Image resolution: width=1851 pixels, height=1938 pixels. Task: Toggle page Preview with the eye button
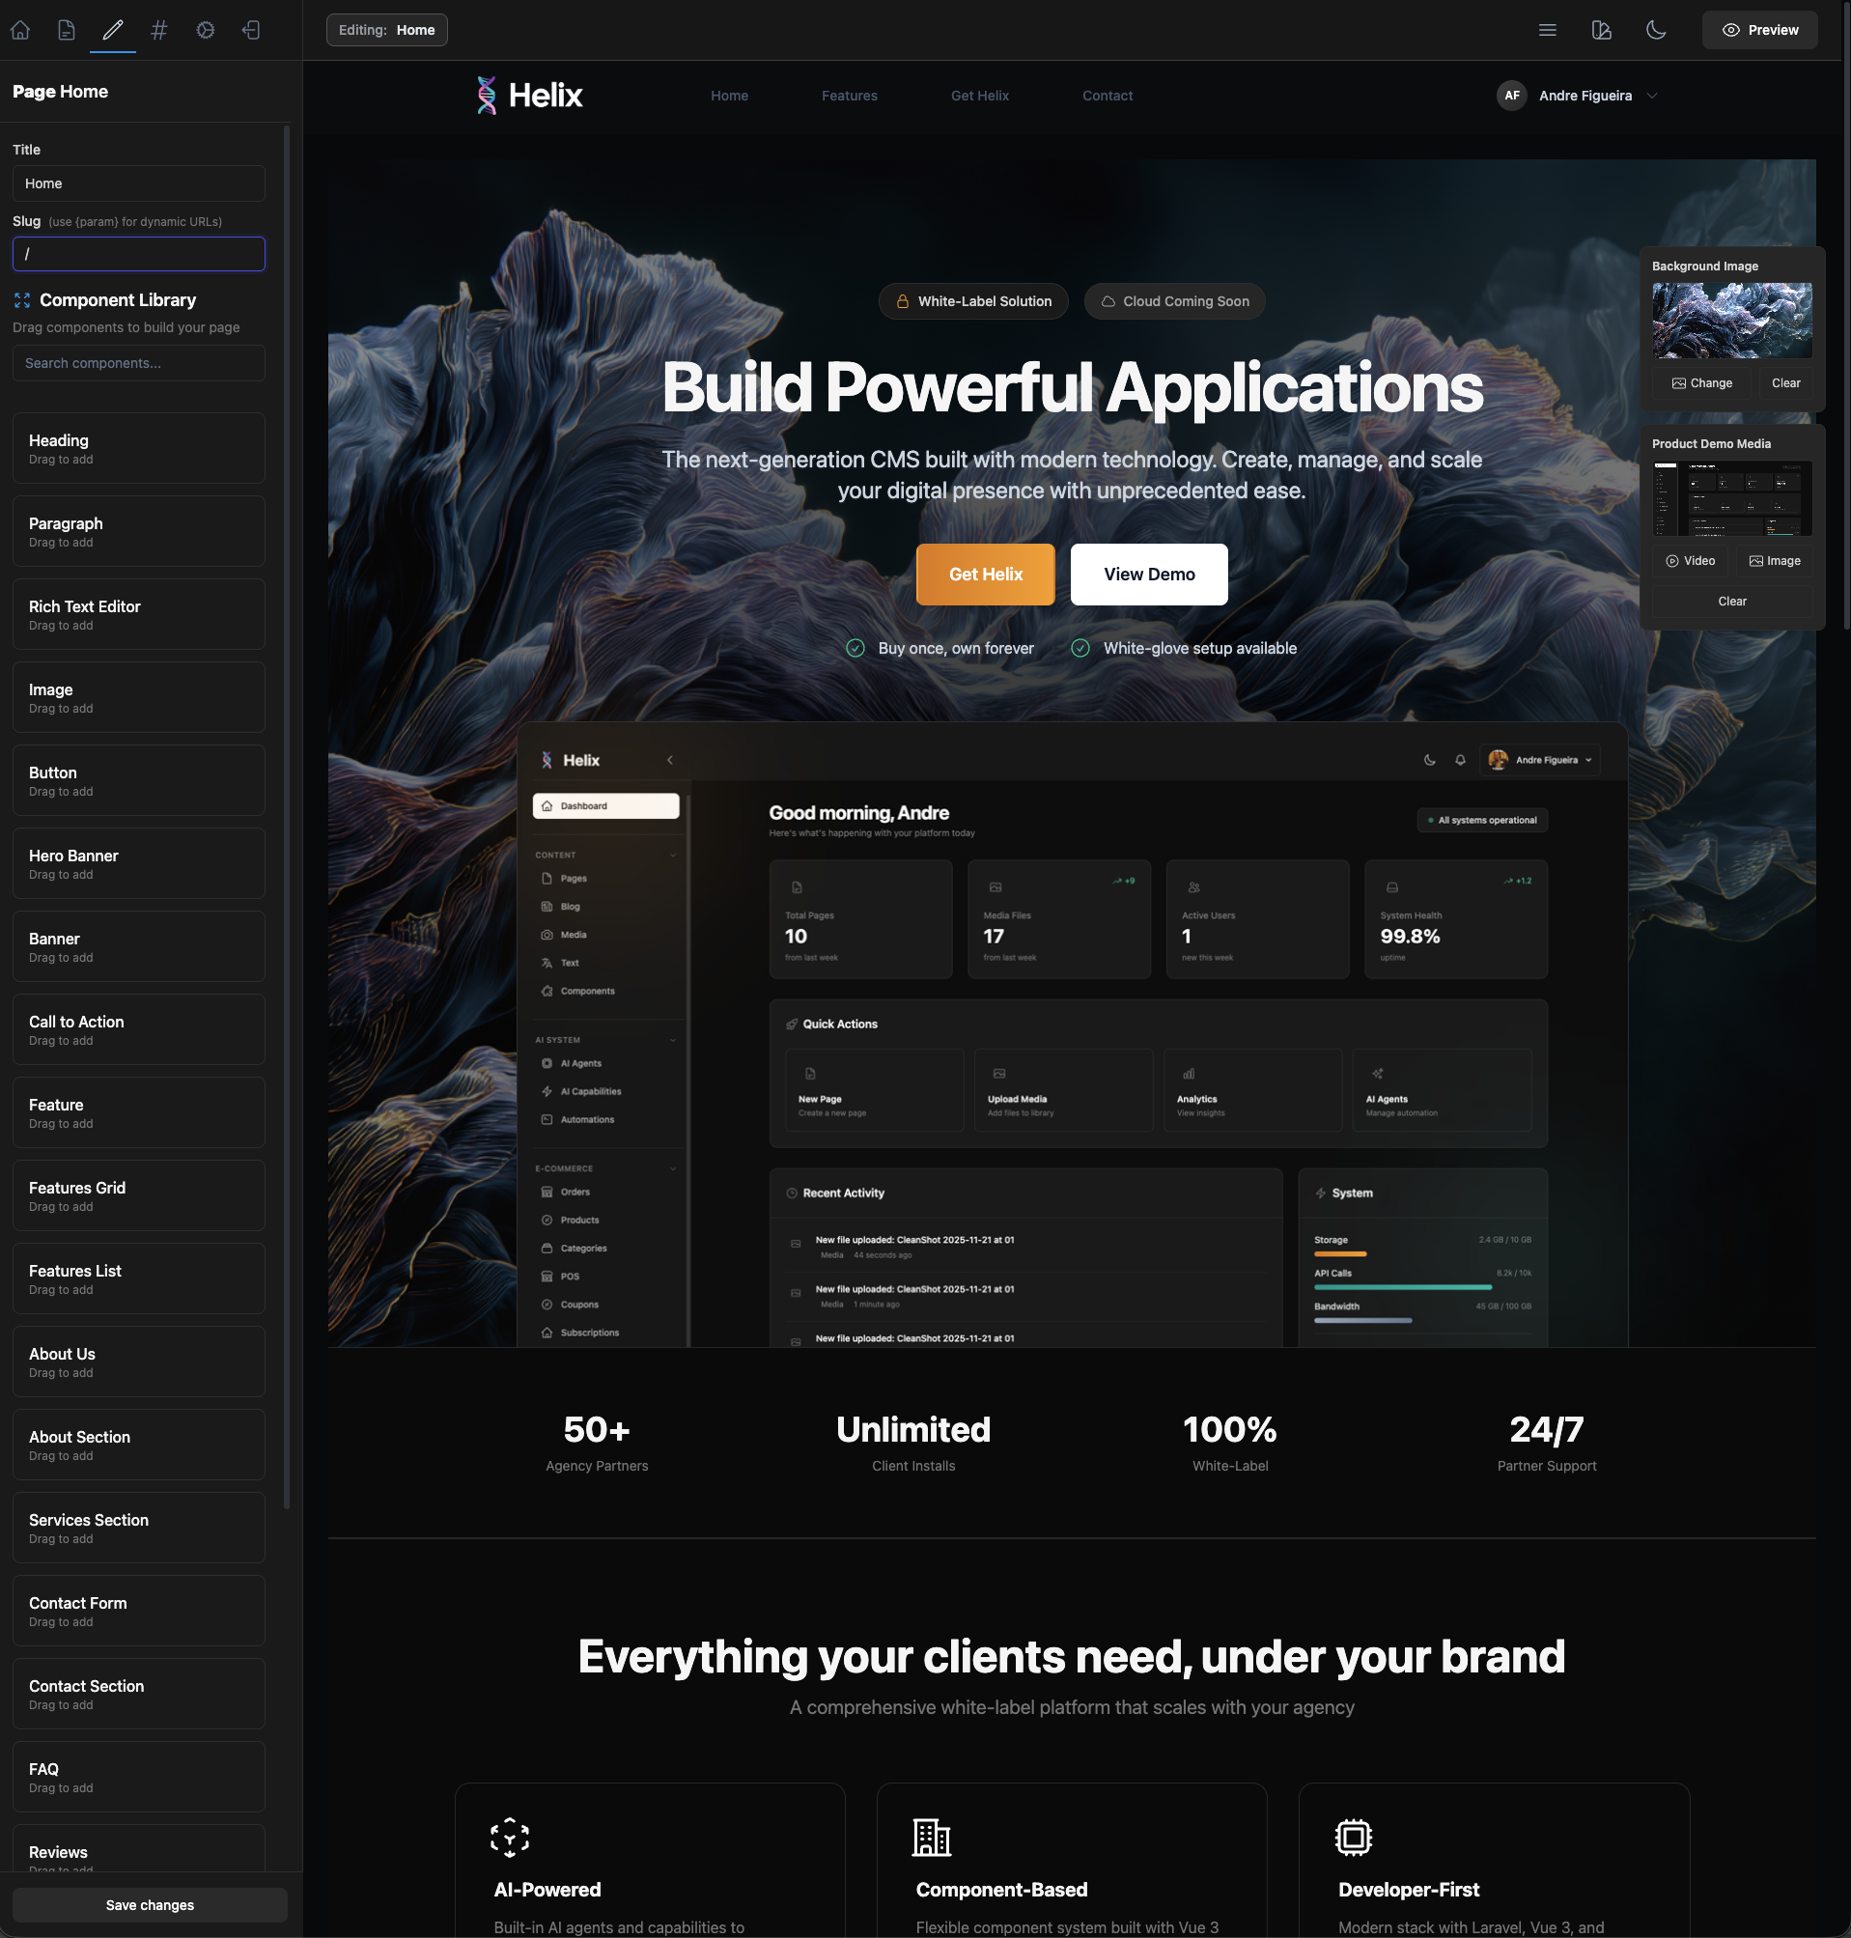1759,30
